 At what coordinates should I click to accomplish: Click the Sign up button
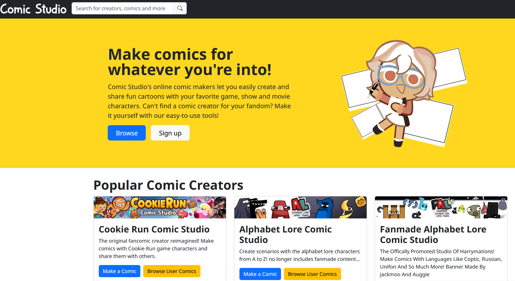pyautogui.click(x=170, y=133)
